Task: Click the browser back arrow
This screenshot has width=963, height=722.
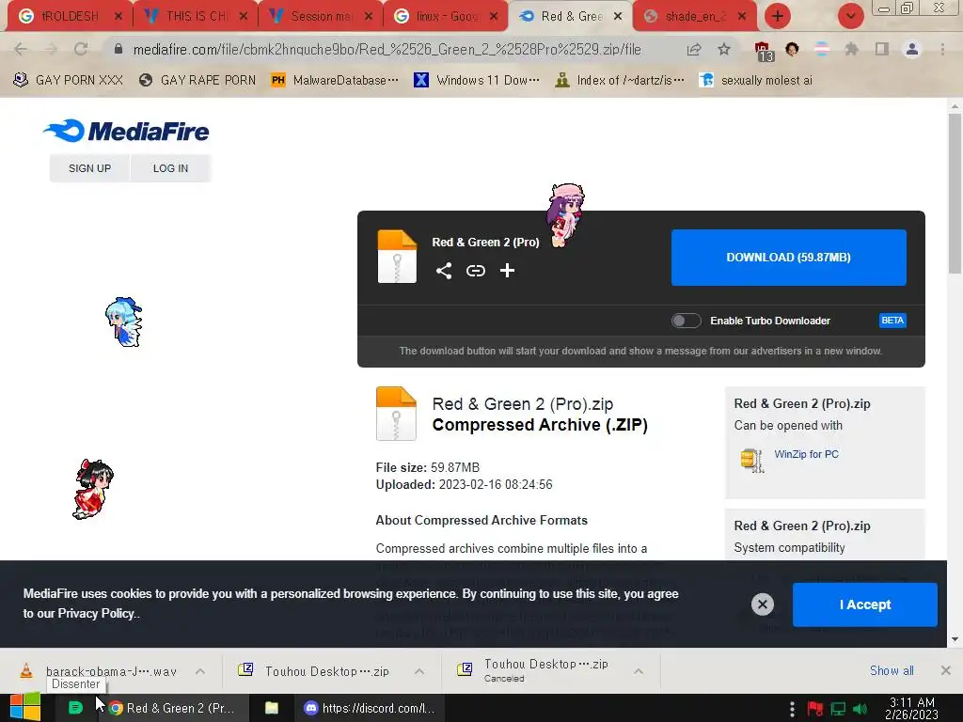Action: pyautogui.click(x=21, y=49)
